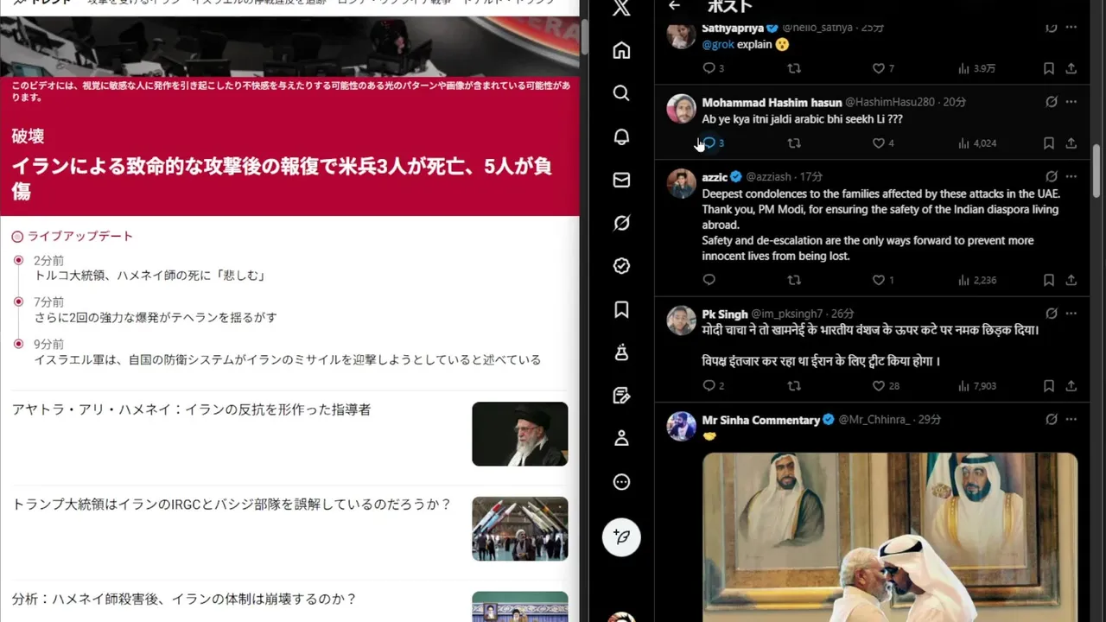Repost Mohammad Hashim hasun's post

click(794, 143)
